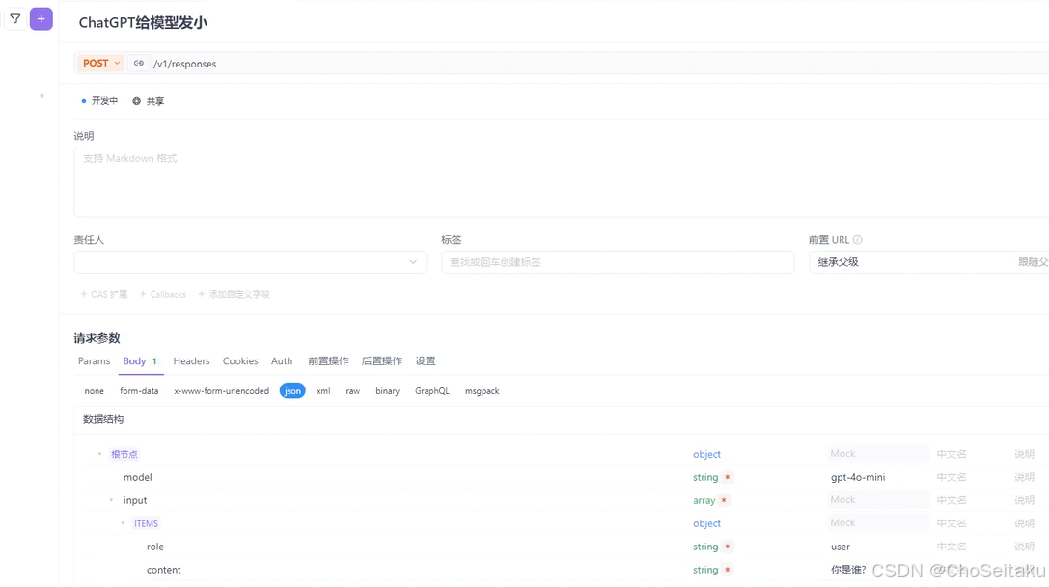This screenshot has width=1049, height=587.
Task: Switch to the Cookies tab
Action: (240, 361)
